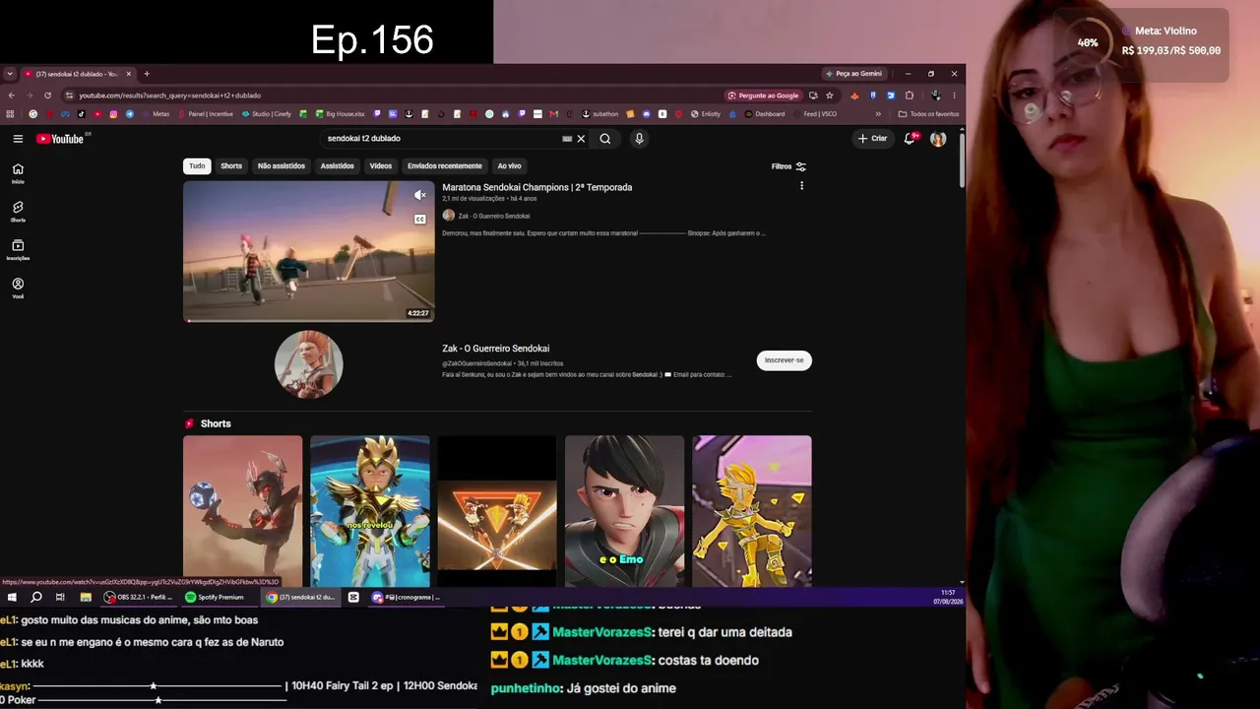Click the sendokai t2 dublado browser tab
1260x709 pixels.
coord(78,74)
